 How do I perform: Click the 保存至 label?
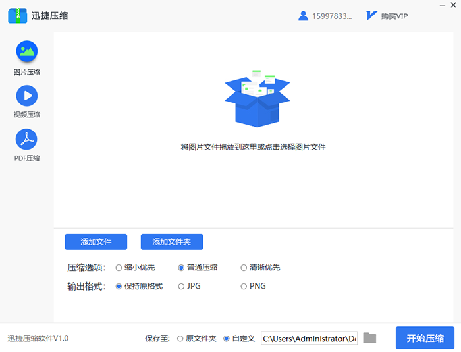(157, 339)
